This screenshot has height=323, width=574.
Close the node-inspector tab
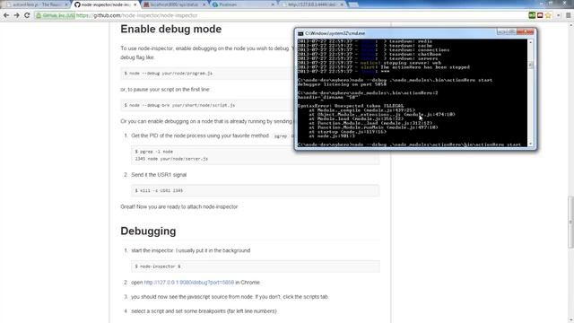[x=135, y=4]
